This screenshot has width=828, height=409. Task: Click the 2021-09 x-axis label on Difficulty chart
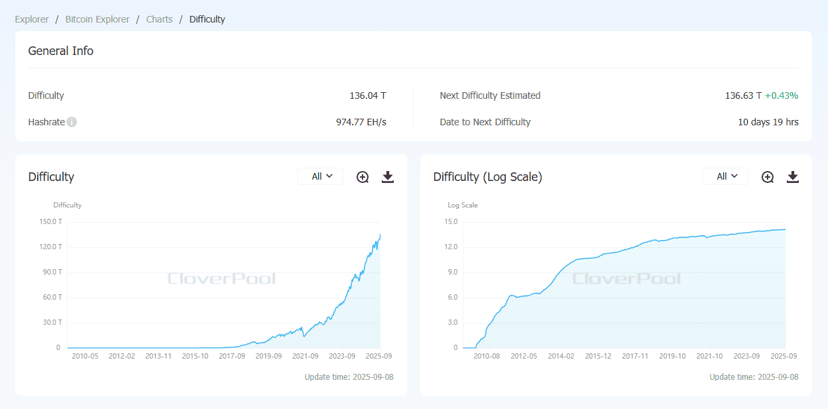tap(305, 356)
